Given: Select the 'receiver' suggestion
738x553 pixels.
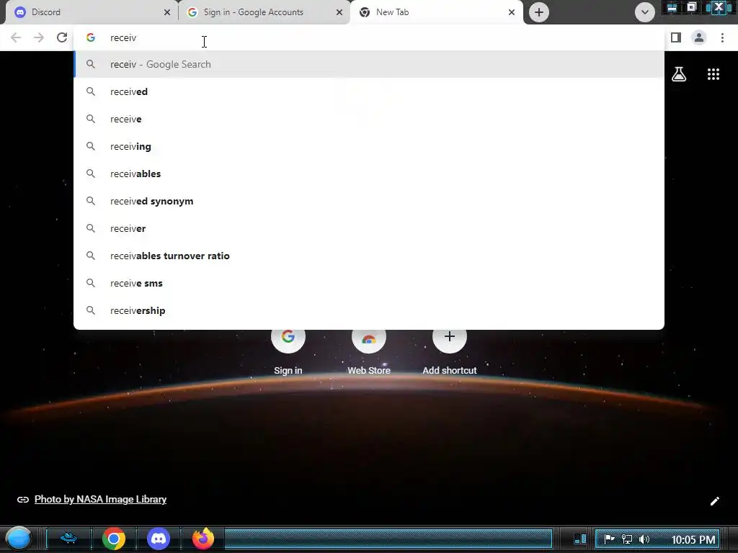Looking at the screenshot, I should click(x=369, y=228).
